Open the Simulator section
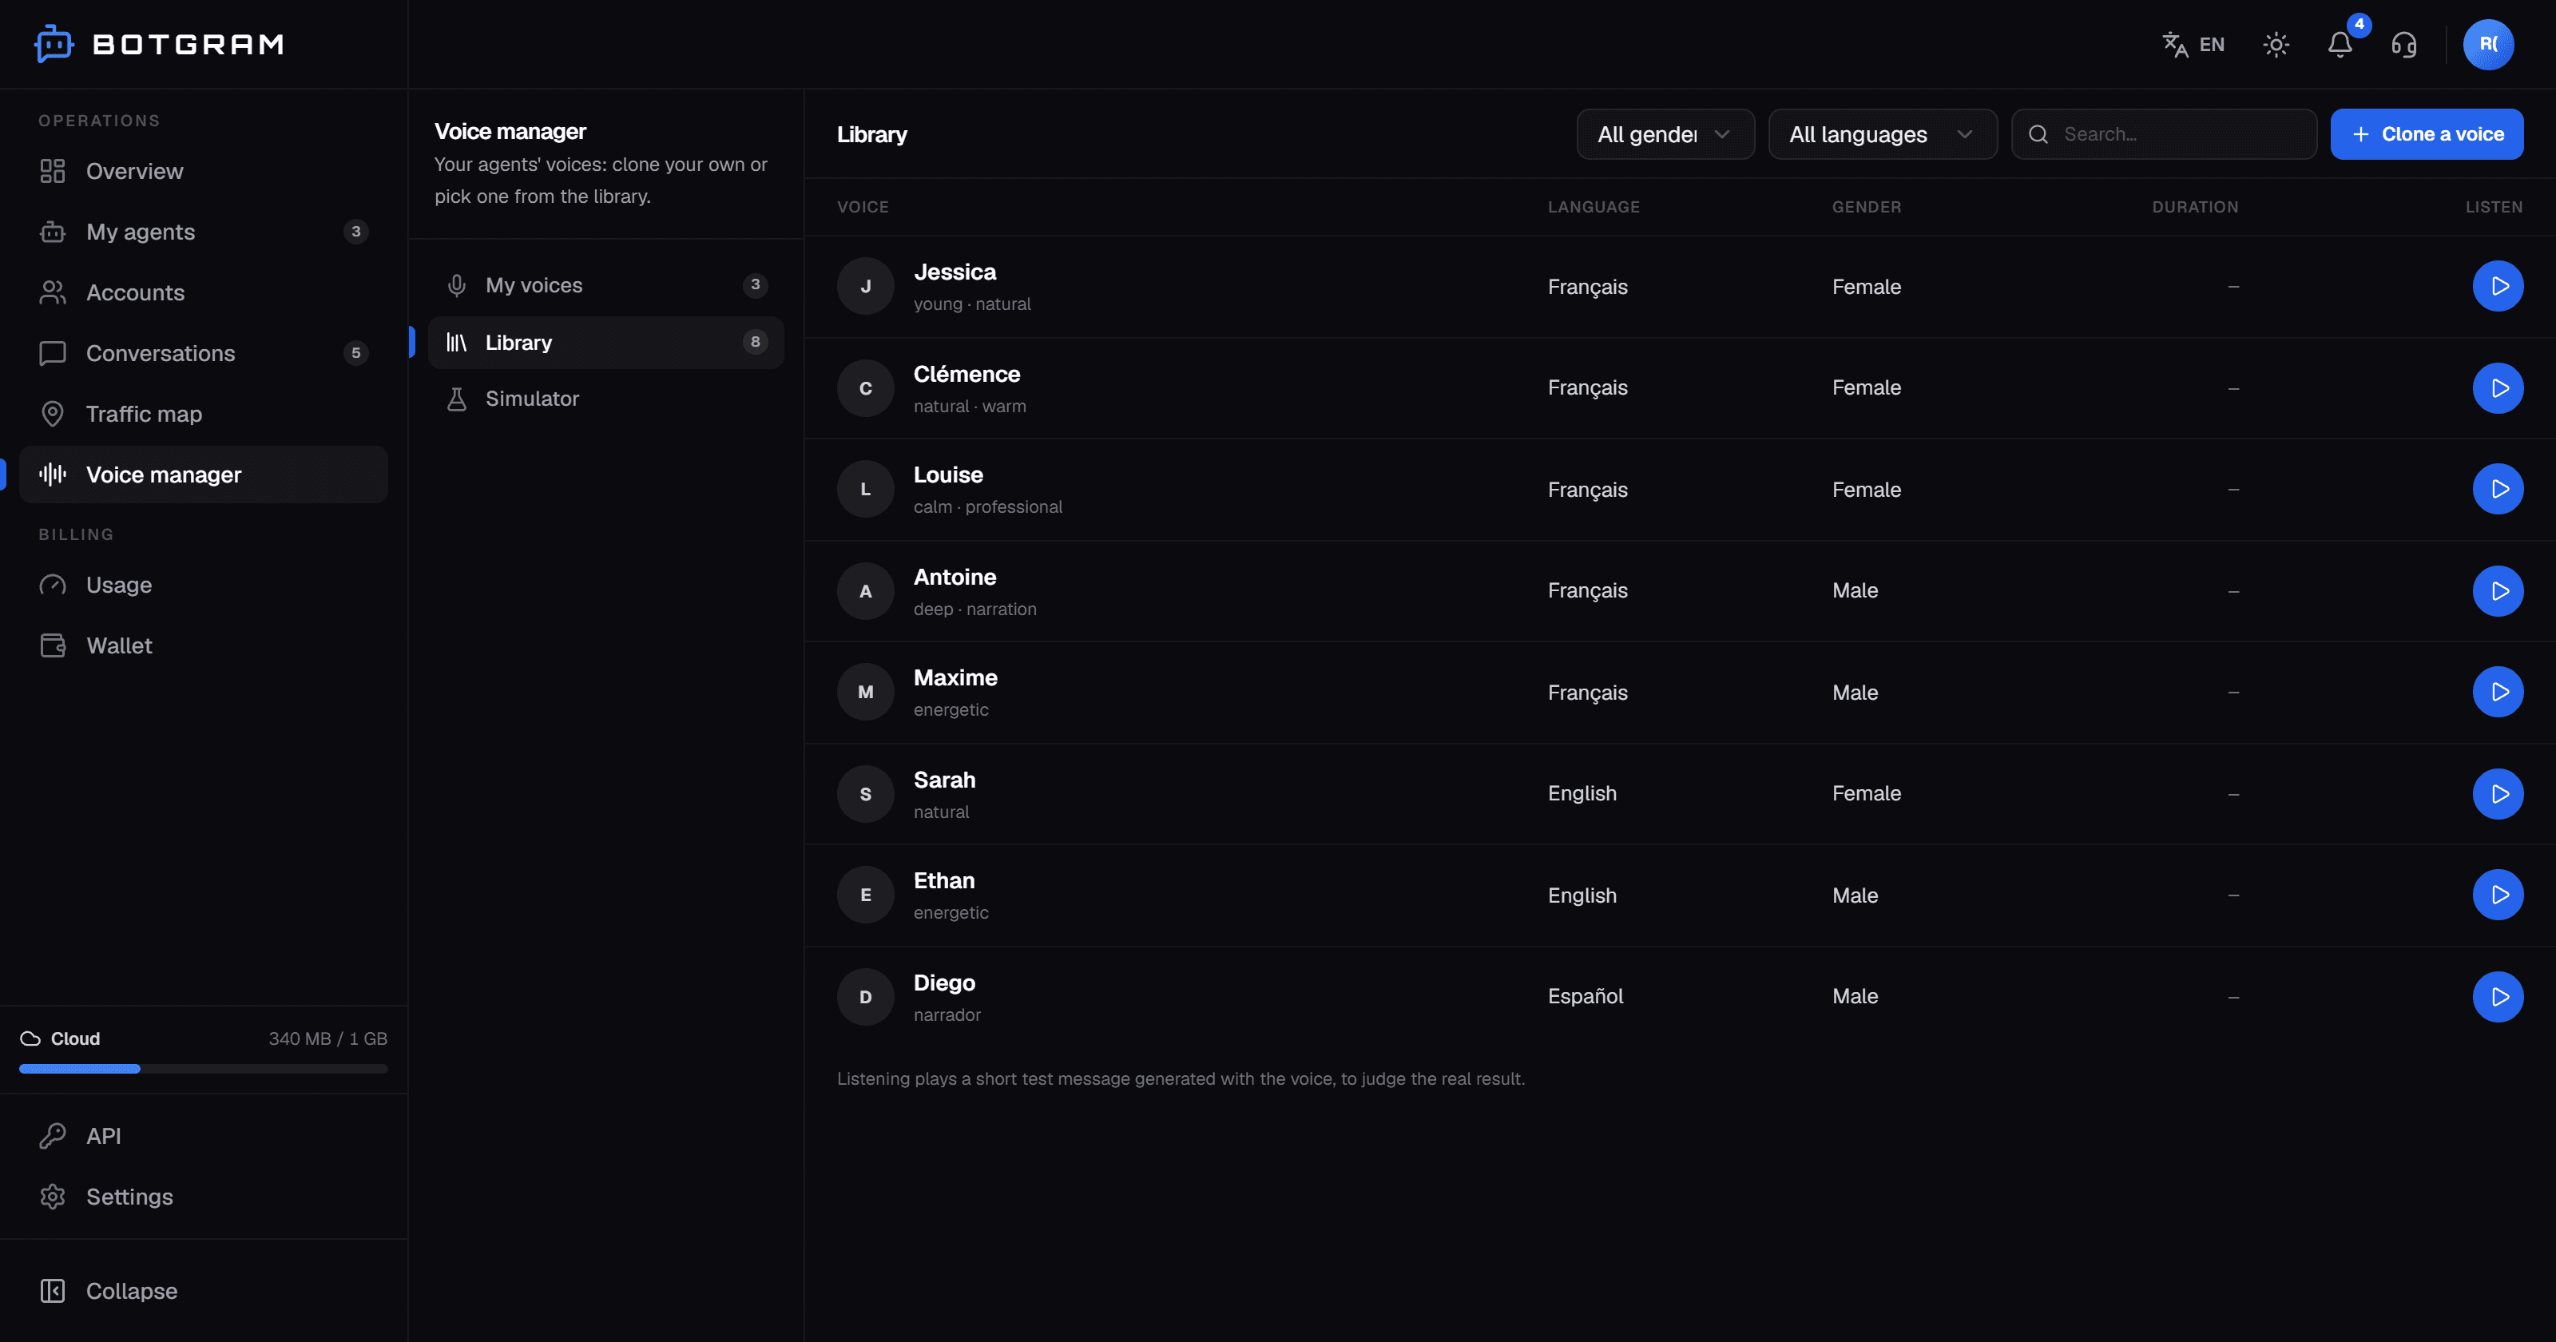 pyautogui.click(x=606, y=398)
